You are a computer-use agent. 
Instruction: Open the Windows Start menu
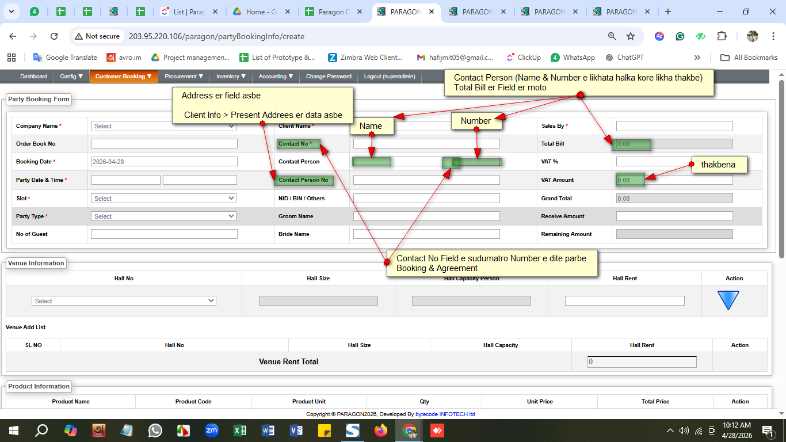click(13, 430)
